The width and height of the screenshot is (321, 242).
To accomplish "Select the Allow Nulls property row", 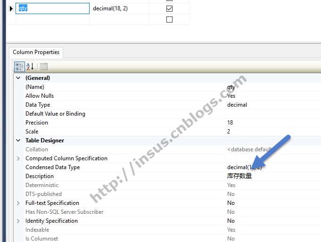I will point(40,96).
